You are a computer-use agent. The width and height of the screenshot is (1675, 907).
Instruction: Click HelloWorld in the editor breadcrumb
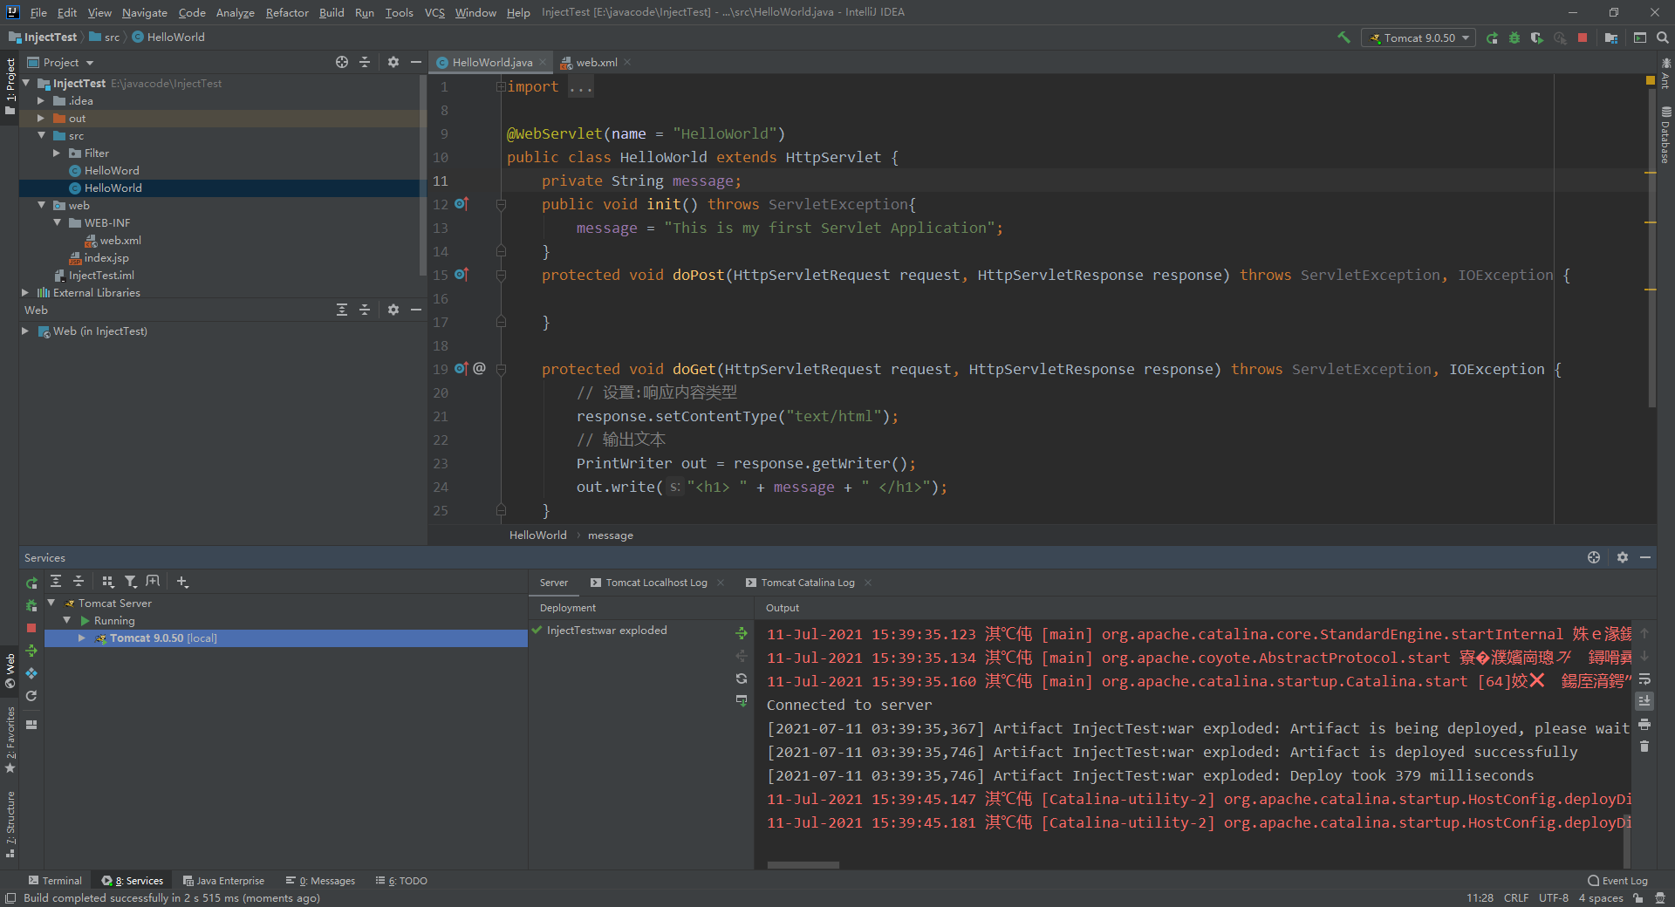coord(537,535)
